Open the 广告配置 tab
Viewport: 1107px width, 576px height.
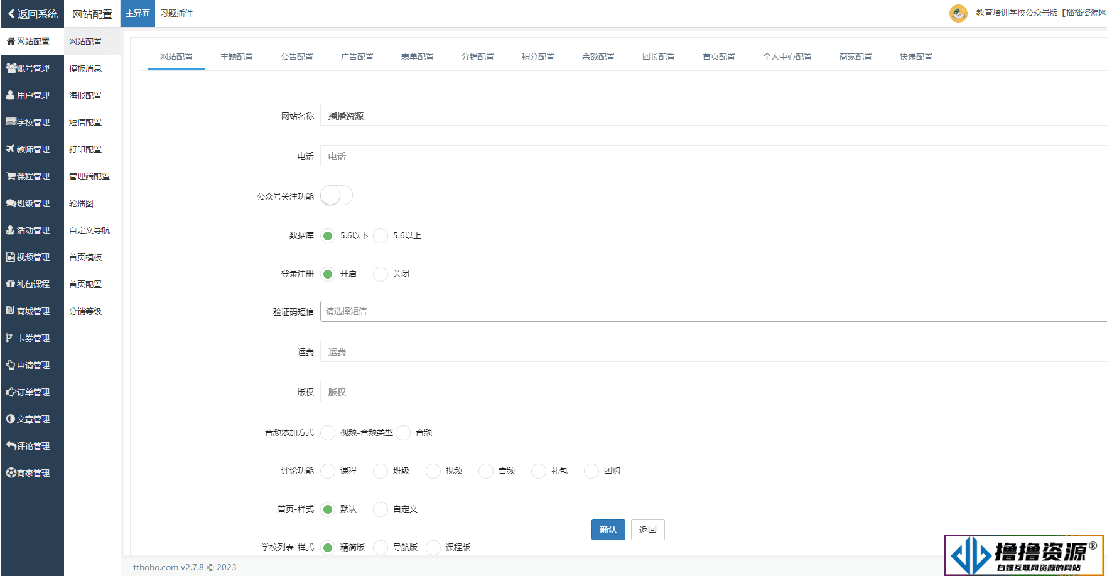(357, 56)
